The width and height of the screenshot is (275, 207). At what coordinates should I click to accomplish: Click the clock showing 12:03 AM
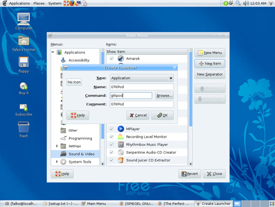(258, 3)
